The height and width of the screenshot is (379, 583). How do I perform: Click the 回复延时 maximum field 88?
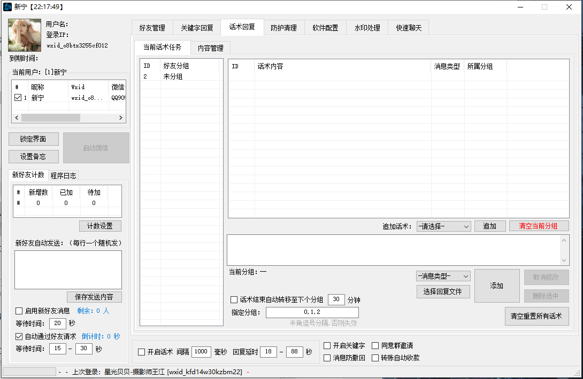(295, 352)
